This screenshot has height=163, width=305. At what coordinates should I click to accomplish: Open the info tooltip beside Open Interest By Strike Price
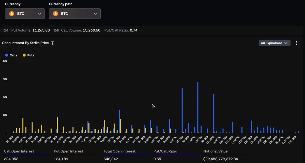click(x=53, y=43)
